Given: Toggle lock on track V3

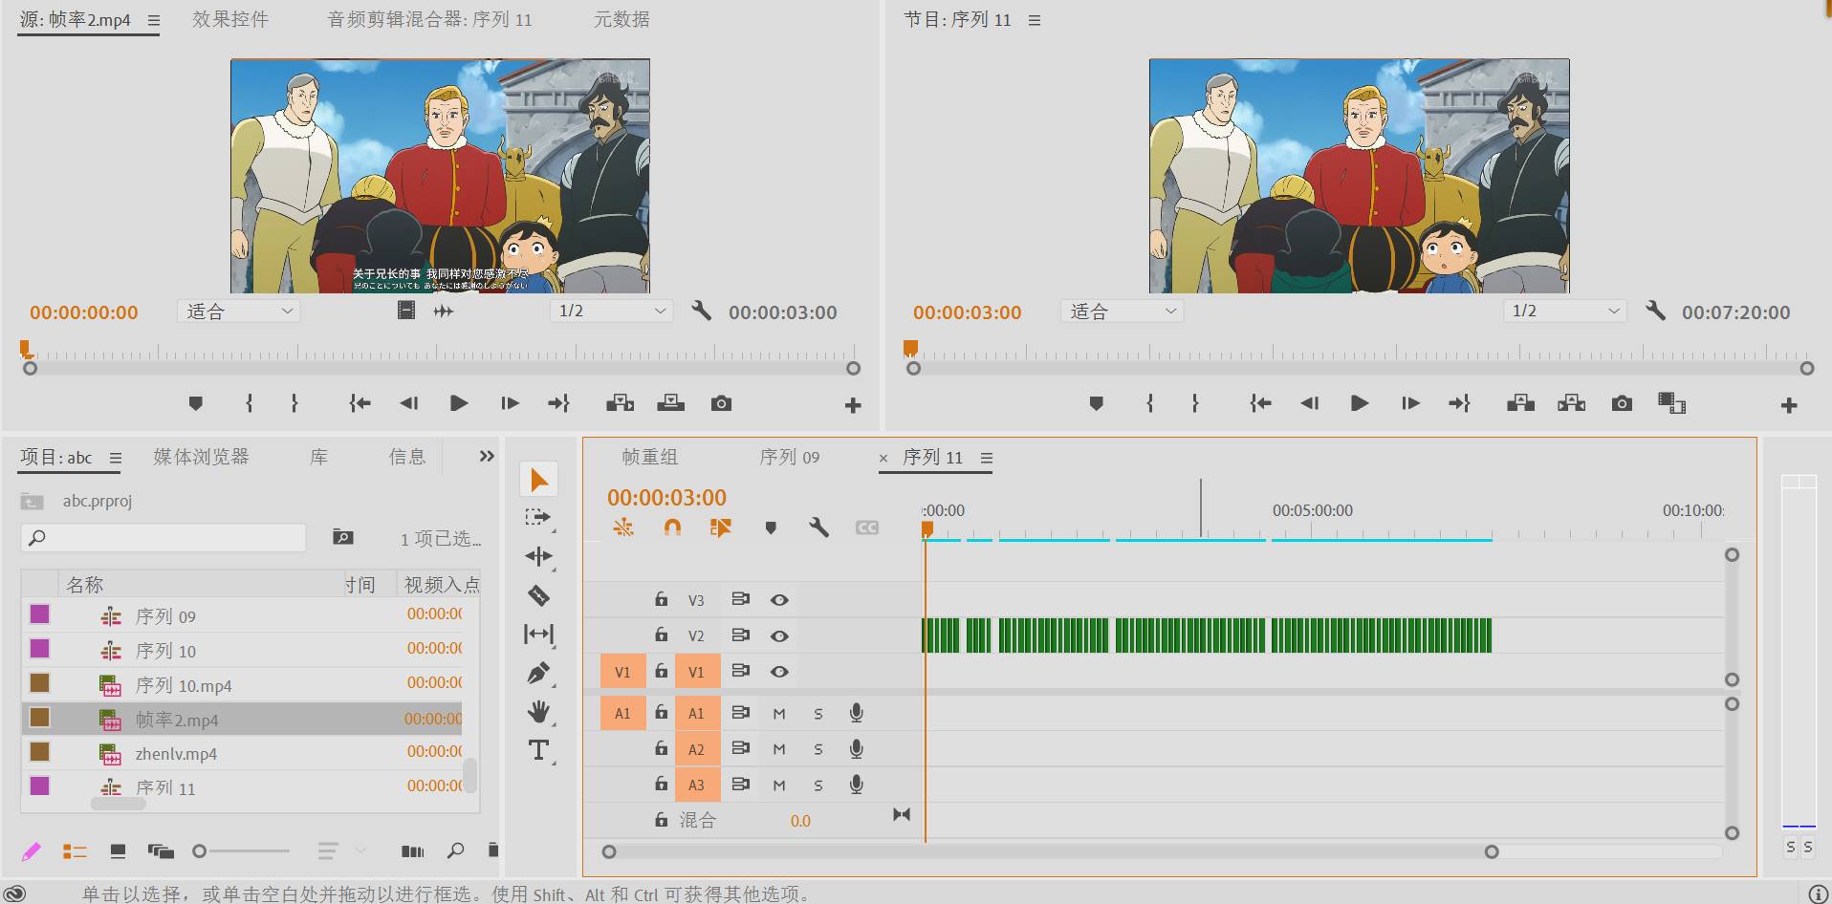Looking at the screenshot, I should coord(661,600).
